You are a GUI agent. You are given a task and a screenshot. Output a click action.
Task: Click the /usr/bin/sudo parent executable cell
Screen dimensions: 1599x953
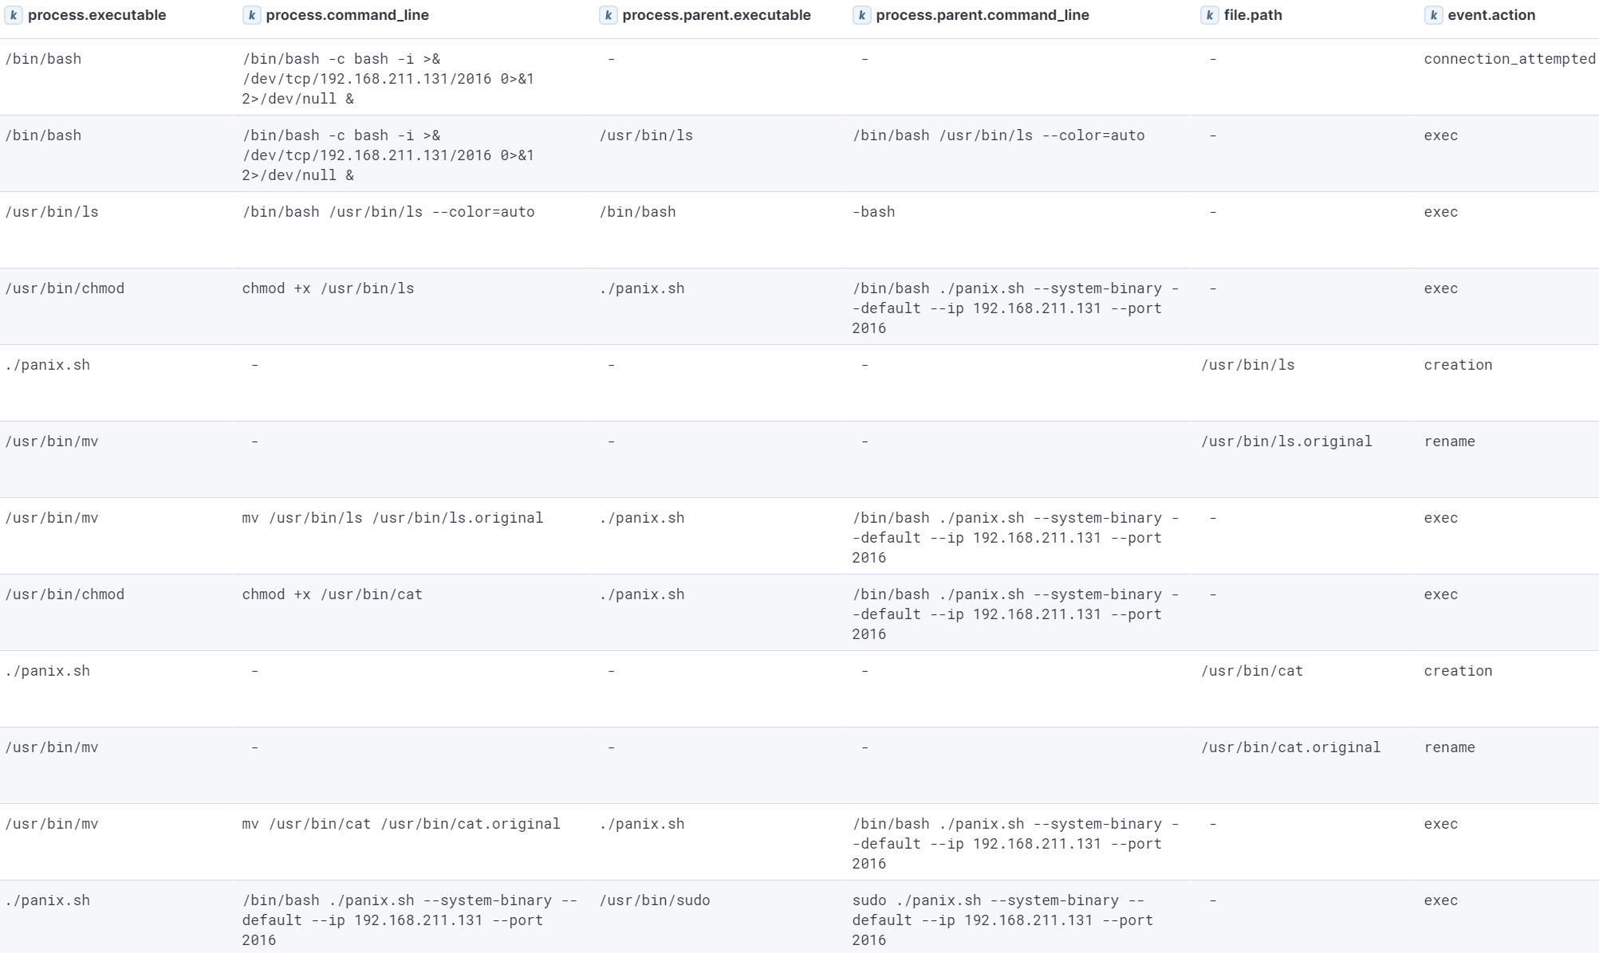654,900
